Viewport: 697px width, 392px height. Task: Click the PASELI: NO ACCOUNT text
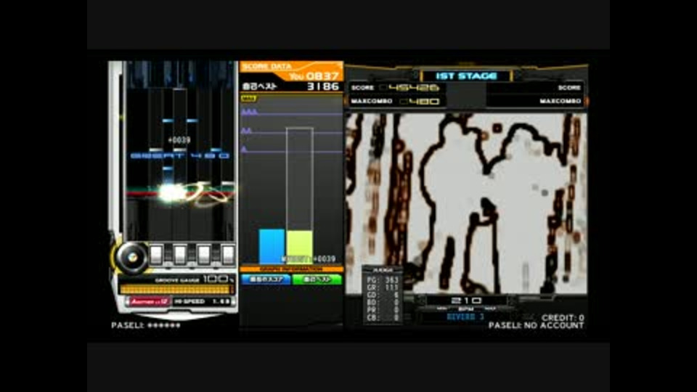point(536,325)
